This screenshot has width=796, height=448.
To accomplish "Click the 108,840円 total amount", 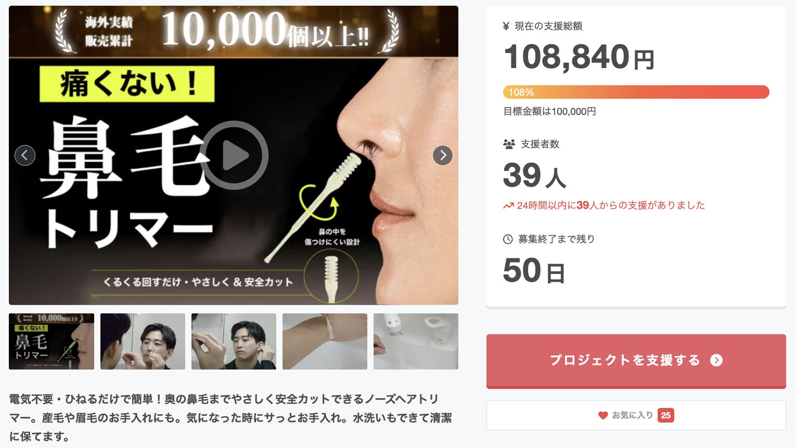I will (x=579, y=57).
